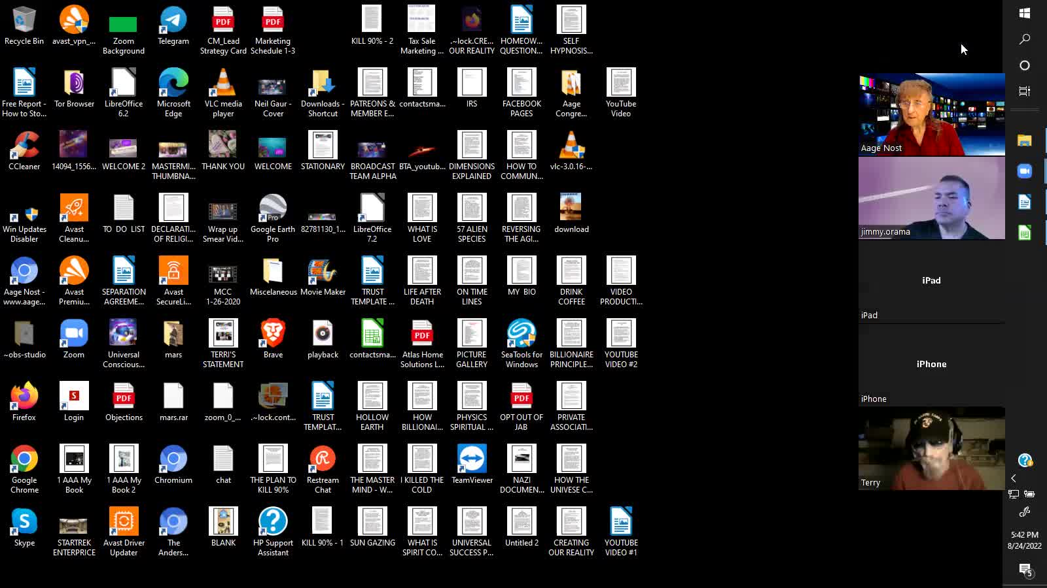The image size is (1047, 588).
Task: Launch VLC media player shortcut
Action: click(223, 93)
